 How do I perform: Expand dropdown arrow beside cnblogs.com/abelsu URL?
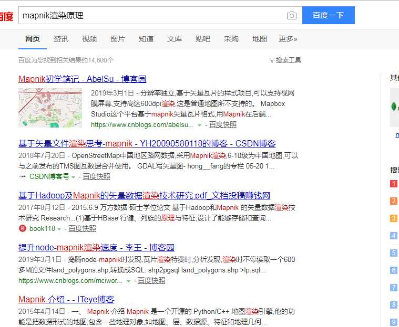(200, 125)
